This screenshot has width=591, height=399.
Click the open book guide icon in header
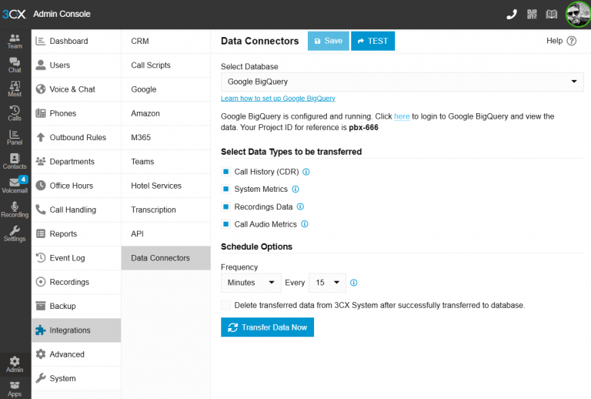point(552,15)
